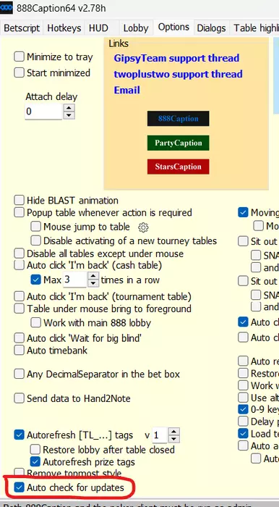Increase Max times in a row value

pos(93,276)
